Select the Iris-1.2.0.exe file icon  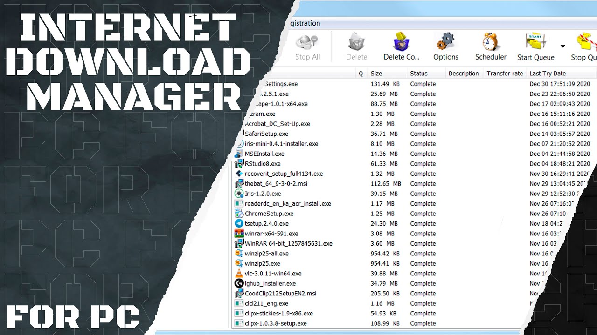(239, 194)
